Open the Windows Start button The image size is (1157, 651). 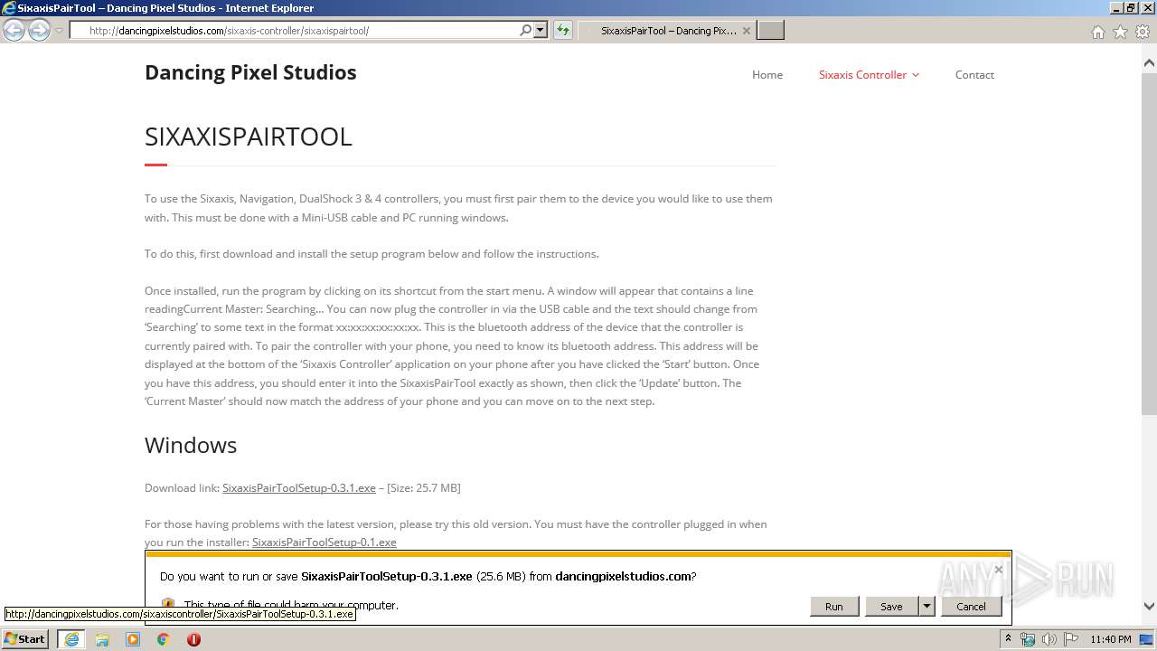coord(24,638)
